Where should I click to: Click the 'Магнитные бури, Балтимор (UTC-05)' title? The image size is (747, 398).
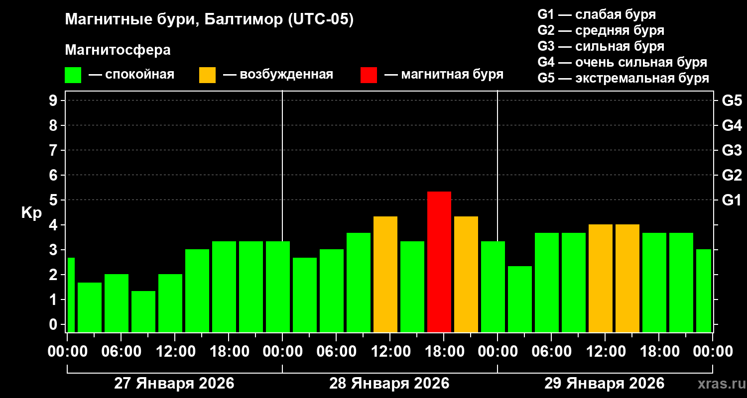209,20
